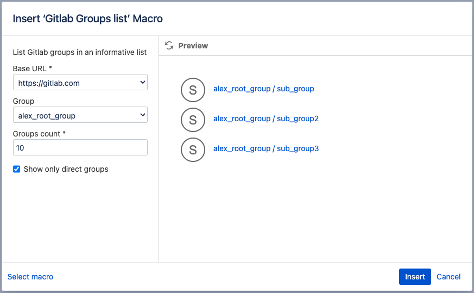Click the Groups count field label
Screen dimensions: 474x293
coord(39,133)
